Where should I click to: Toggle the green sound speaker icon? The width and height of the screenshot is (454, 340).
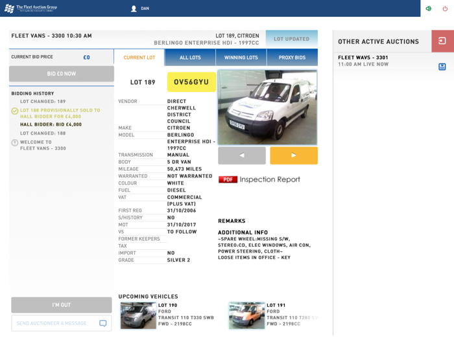429,8
